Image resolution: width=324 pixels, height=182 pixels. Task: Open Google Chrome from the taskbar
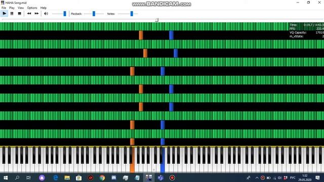[x=102, y=177]
